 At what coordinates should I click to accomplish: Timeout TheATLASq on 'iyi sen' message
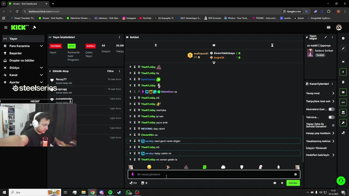(135, 117)
